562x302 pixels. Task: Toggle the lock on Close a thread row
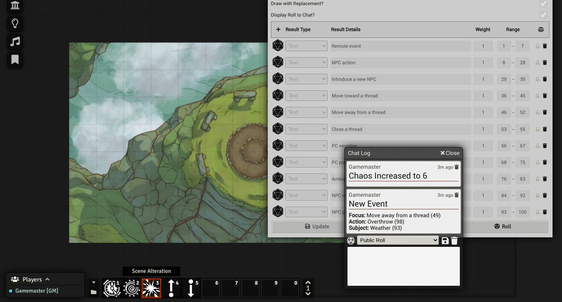(x=538, y=129)
